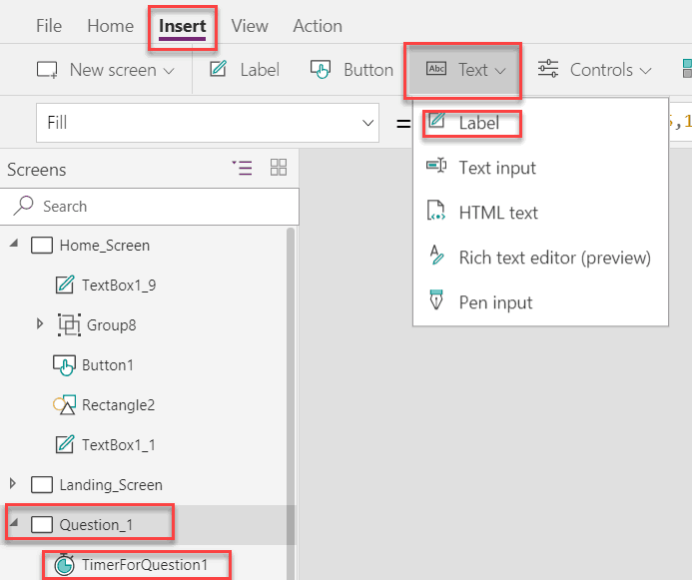Collapse the Home_Screen tree node

point(14,244)
